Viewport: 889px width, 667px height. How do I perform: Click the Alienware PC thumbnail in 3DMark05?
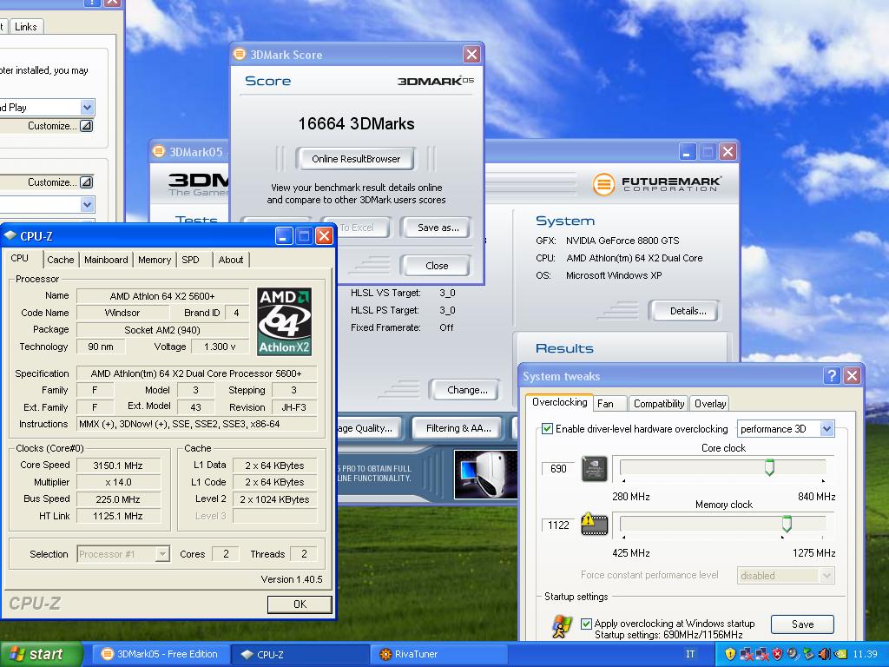click(x=486, y=474)
